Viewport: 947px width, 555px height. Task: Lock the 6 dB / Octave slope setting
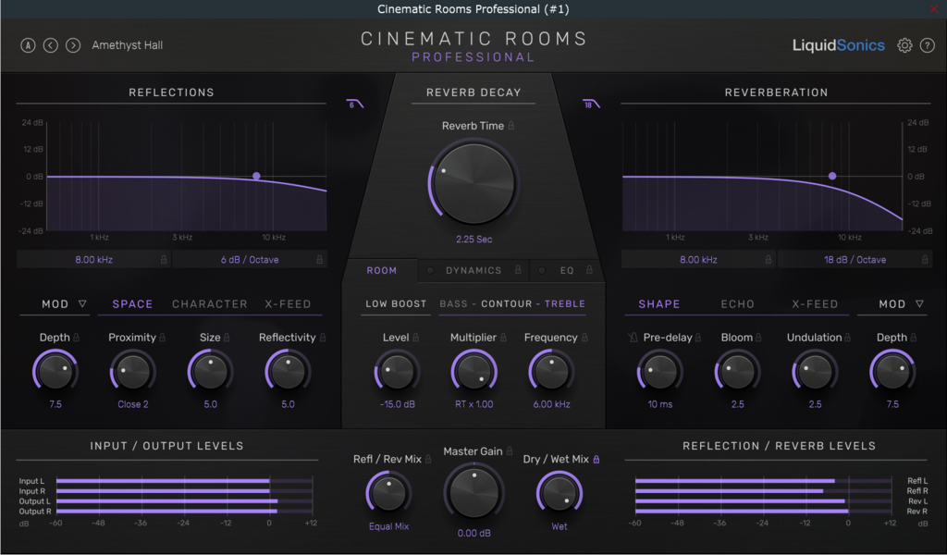pos(319,260)
